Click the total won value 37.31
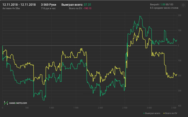188x117 pixels. (87, 5)
